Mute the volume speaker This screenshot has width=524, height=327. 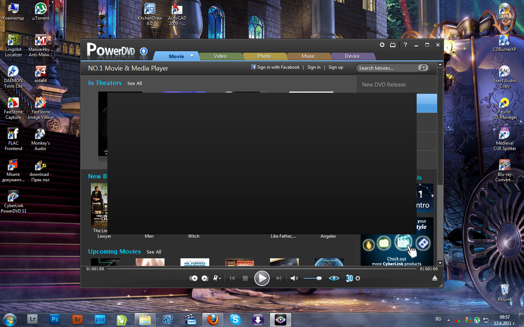tap(294, 278)
